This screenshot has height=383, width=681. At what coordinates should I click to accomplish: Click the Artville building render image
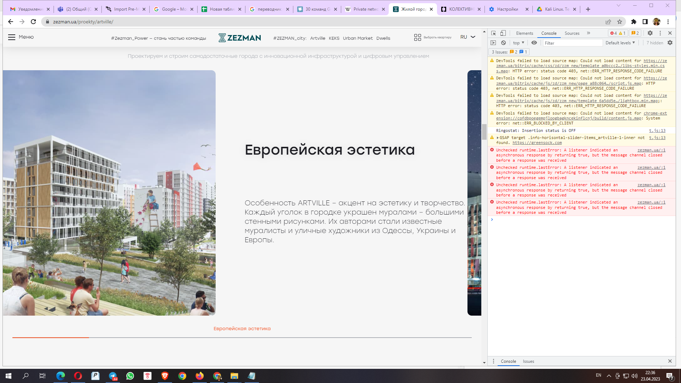pyautogui.click(x=109, y=193)
